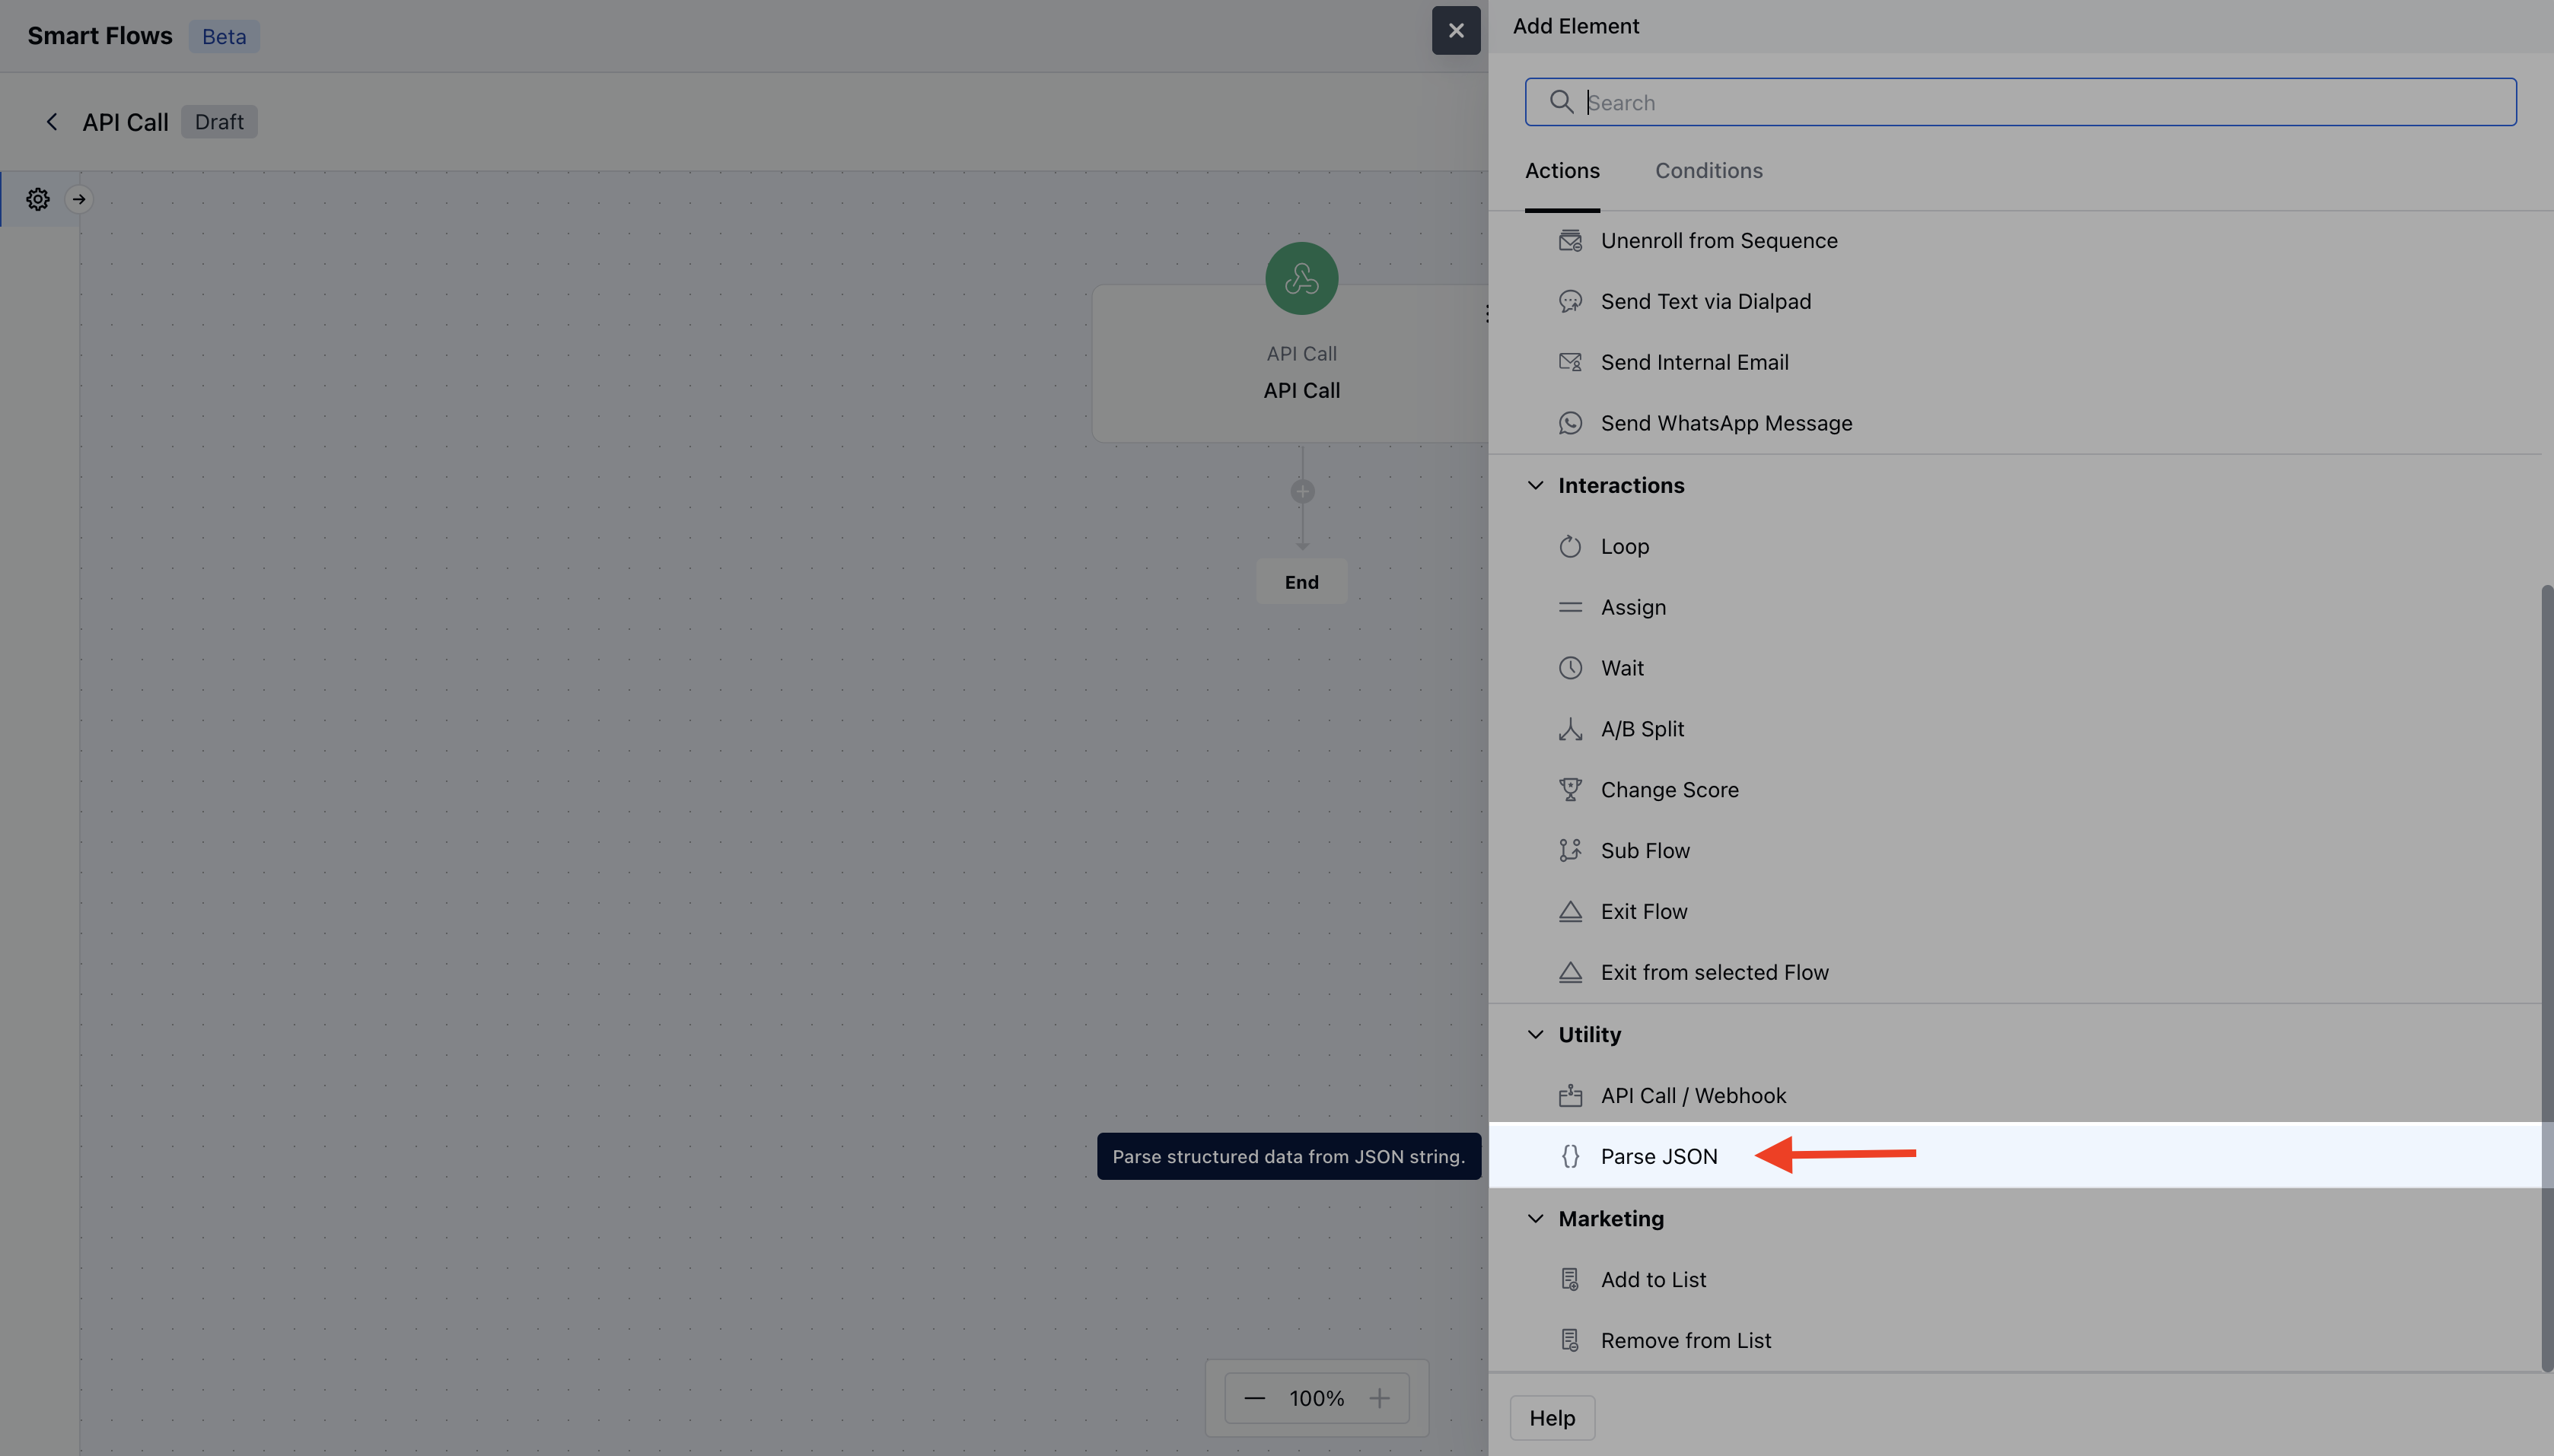Click the Send WhatsApp Message icon
This screenshot has width=2554, height=1456.
(x=1570, y=423)
